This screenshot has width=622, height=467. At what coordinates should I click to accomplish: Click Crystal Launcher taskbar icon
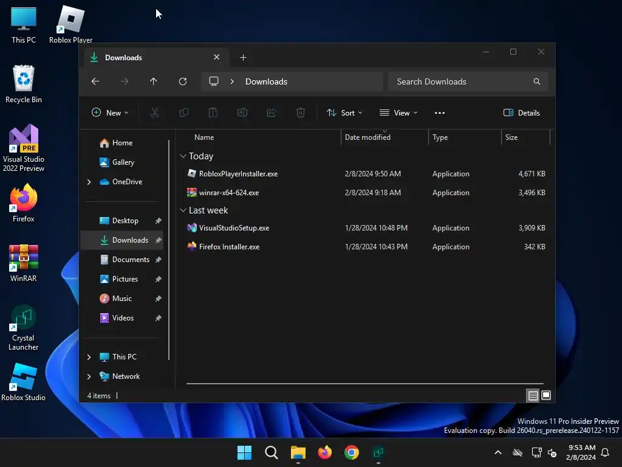[x=378, y=452]
